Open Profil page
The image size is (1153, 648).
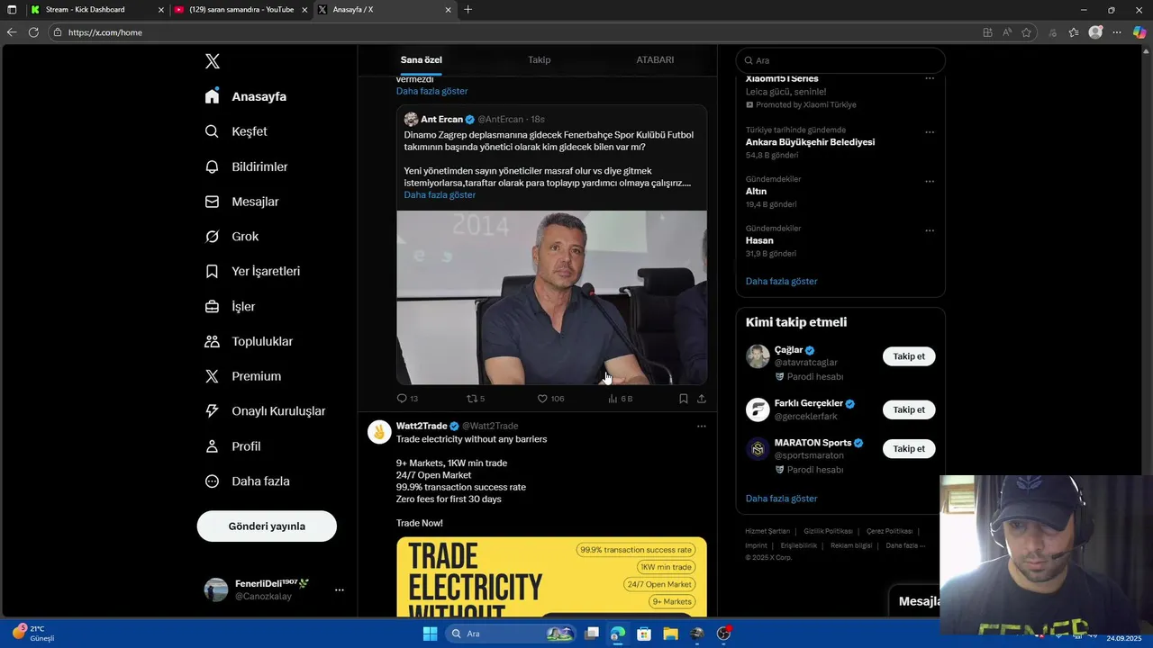232,446
